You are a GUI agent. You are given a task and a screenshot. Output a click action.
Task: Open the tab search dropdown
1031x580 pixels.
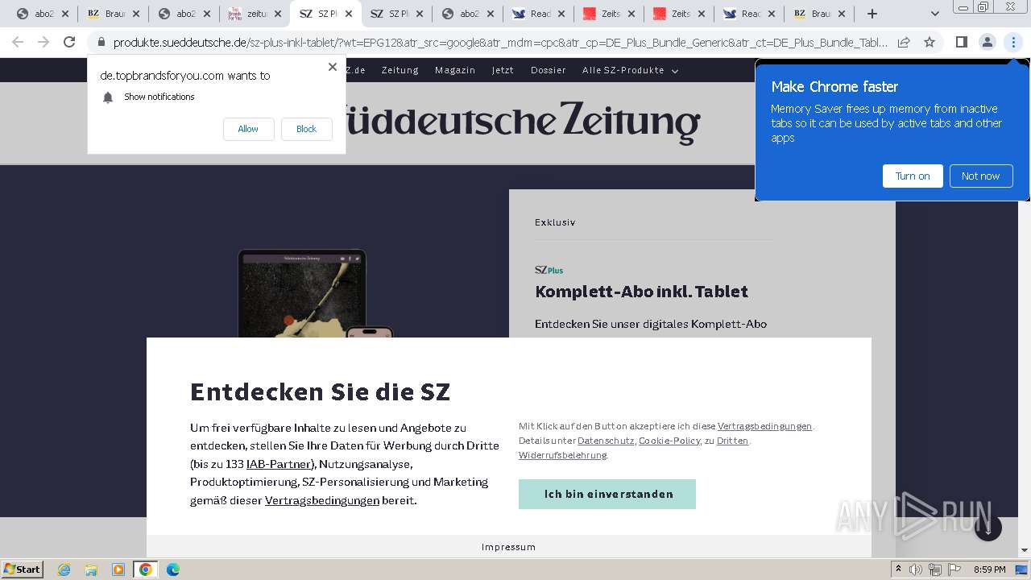(934, 14)
